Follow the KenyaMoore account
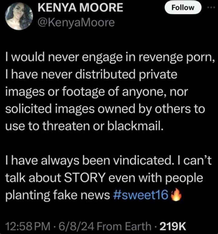Image resolution: width=218 pixels, height=234 pixels. pyautogui.click(x=183, y=8)
